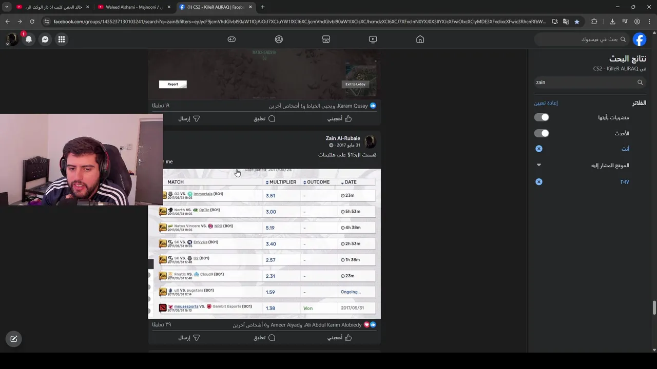Go forward in browser history
The width and height of the screenshot is (657, 369).
tap(20, 22)
